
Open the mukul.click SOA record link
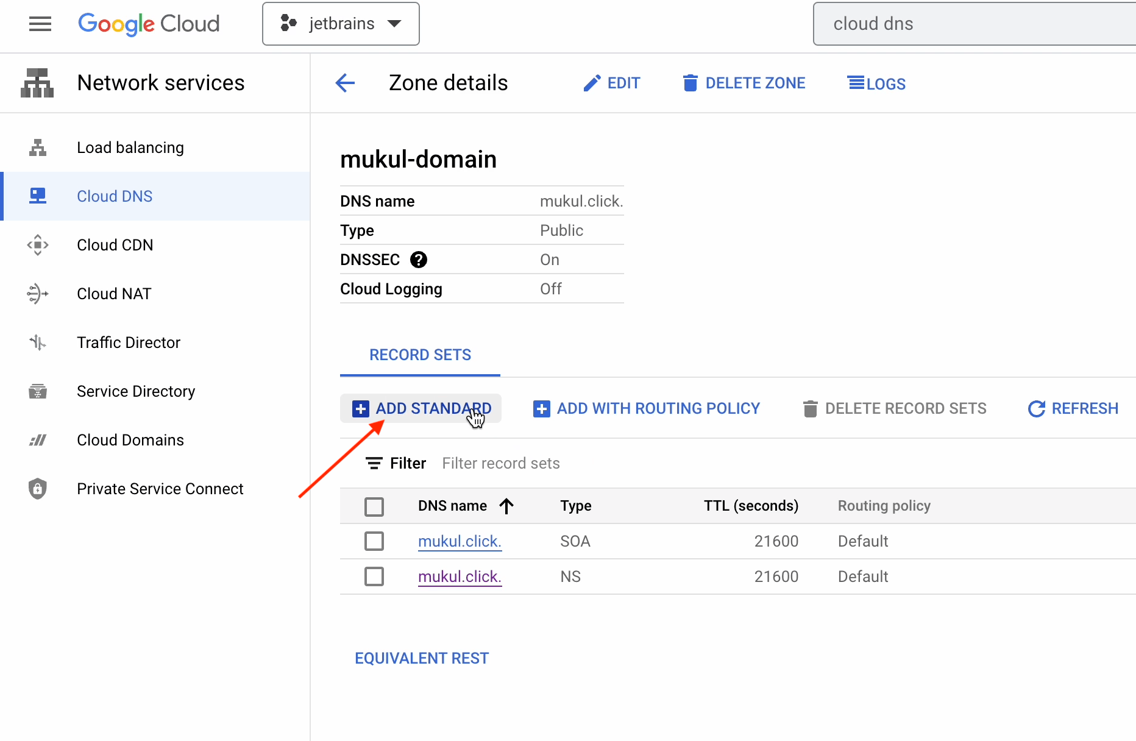click(x=460, y=541)
